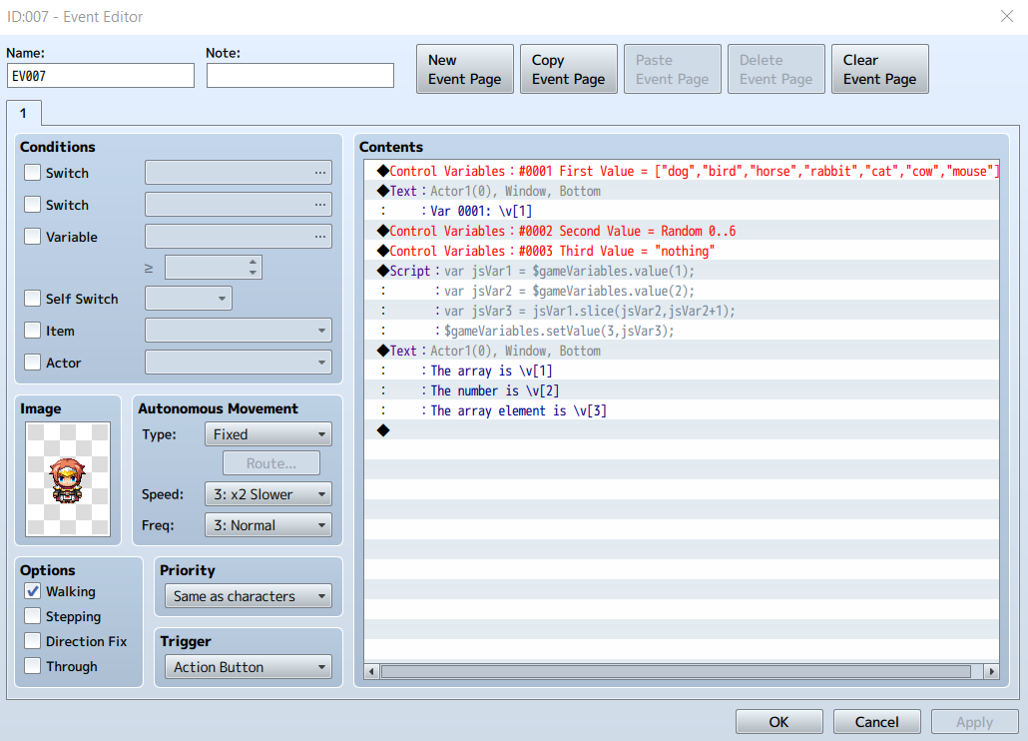Click the horizontal scrollbar in Contents

click(676, 671)
